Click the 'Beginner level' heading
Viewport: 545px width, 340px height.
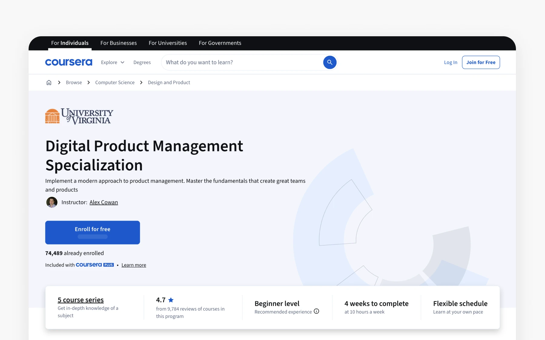click(x=277, y=303)
